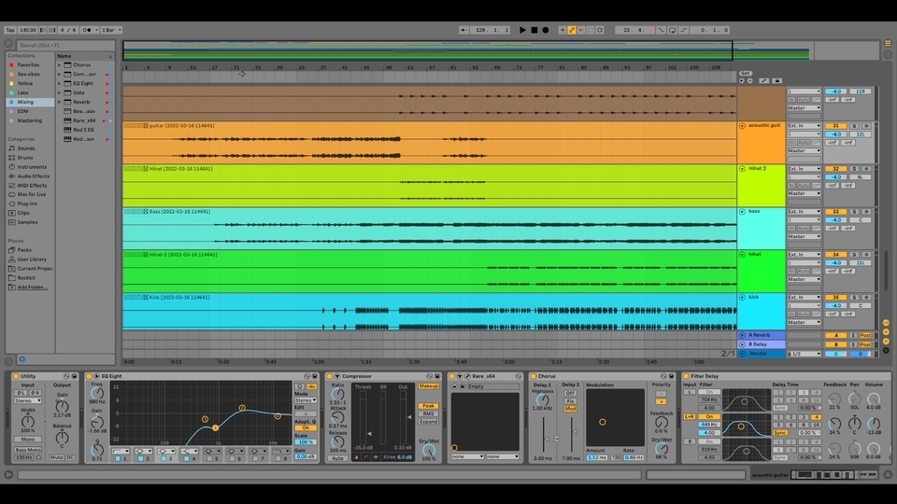Click the Chorus modulation XY dot
Screen dimensions: 897x504
(603, 422)
